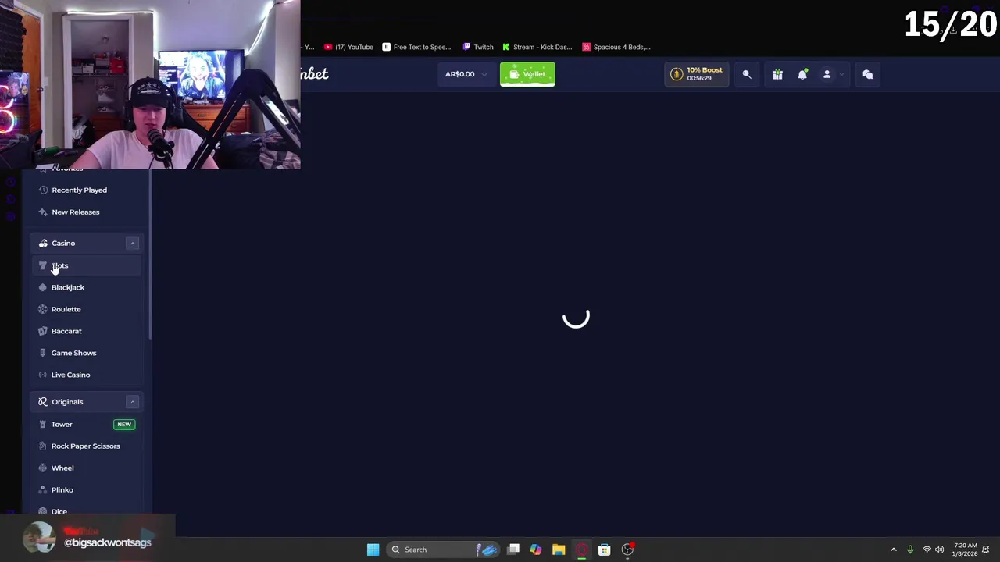Image resolution: width=1000 pixels, height=562 pixels.
Task: Open the Free Text to Speech bookmark
Action: (x=416, y=47)
